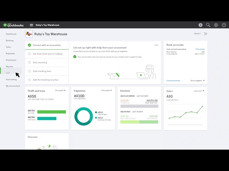Click the Invoices card heading
229x171 pixels.
[x=125, y=91]
